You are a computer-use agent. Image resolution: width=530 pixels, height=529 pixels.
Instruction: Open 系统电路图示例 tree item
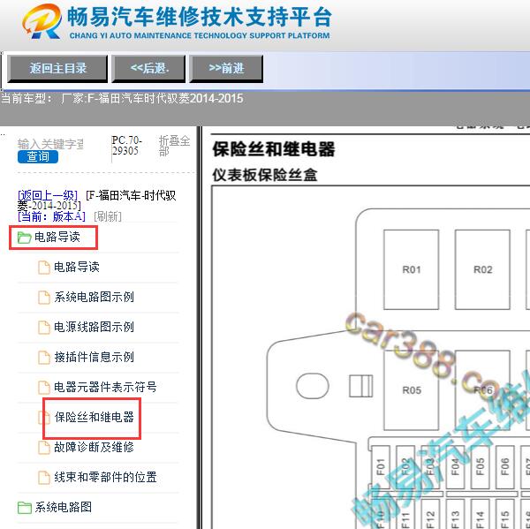tap(94, 297)
